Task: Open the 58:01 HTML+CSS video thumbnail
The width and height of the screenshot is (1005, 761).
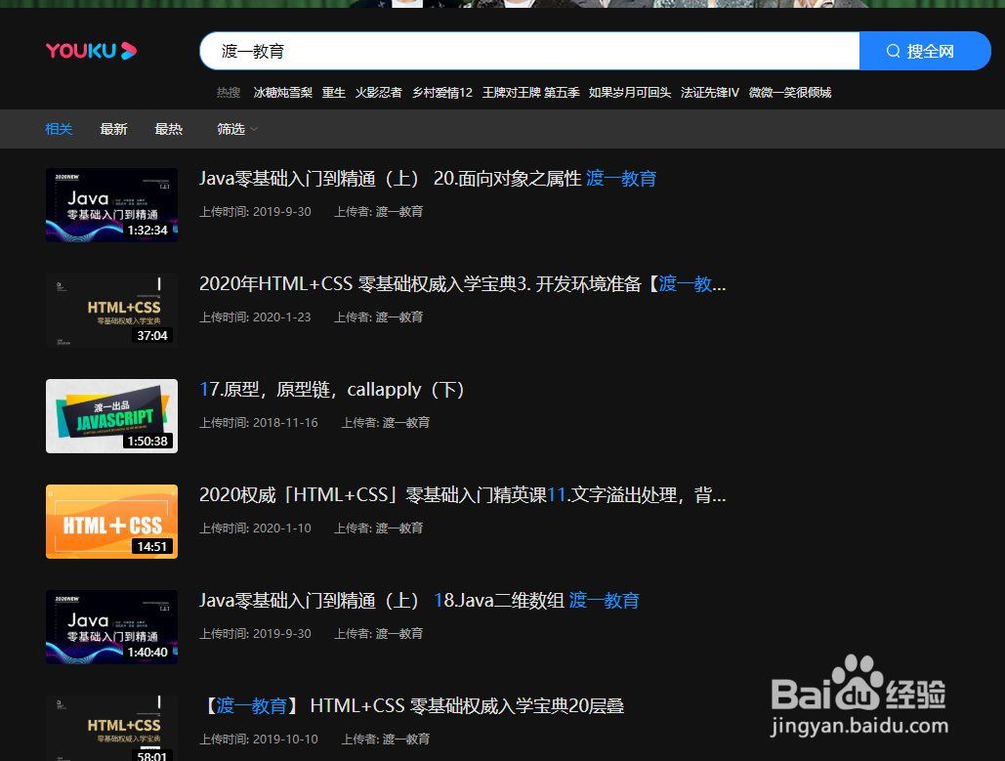Action: (111, 729)
